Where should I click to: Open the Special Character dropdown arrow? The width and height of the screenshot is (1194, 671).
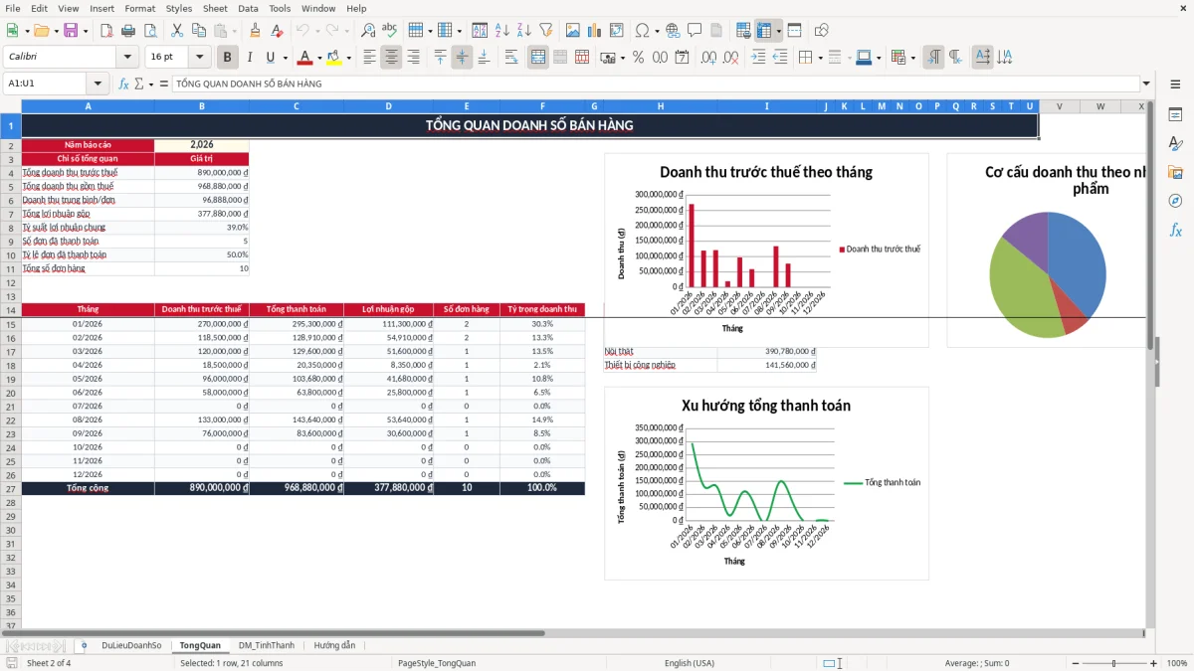[657, 31]
